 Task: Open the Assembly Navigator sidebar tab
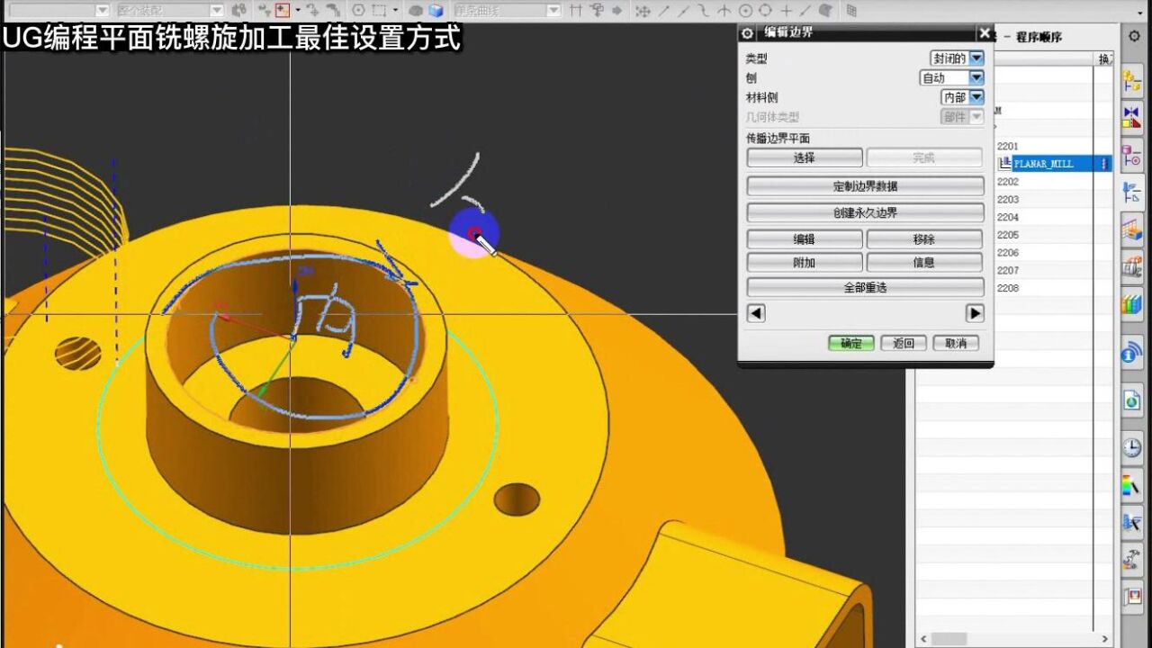(x=1131, y=80)
